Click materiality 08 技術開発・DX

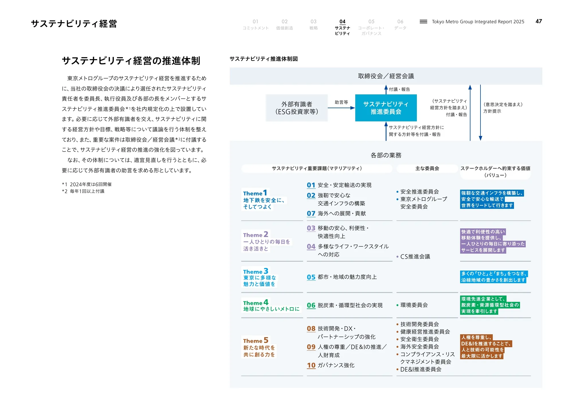[x=341, y=333]
